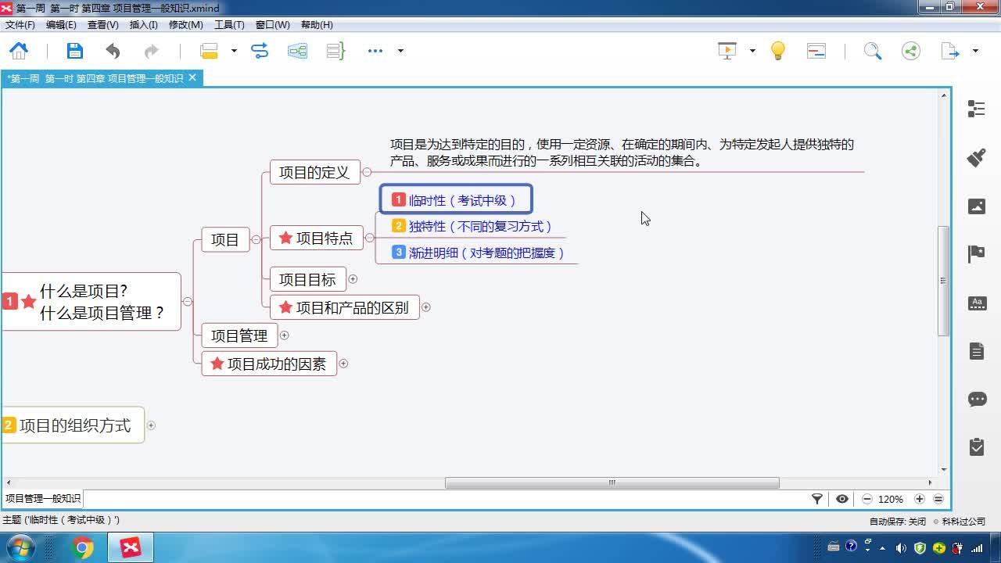This screenshot has height=563, width=1001.
Task: Expand the 项目目标 branch
Action: 353,279
